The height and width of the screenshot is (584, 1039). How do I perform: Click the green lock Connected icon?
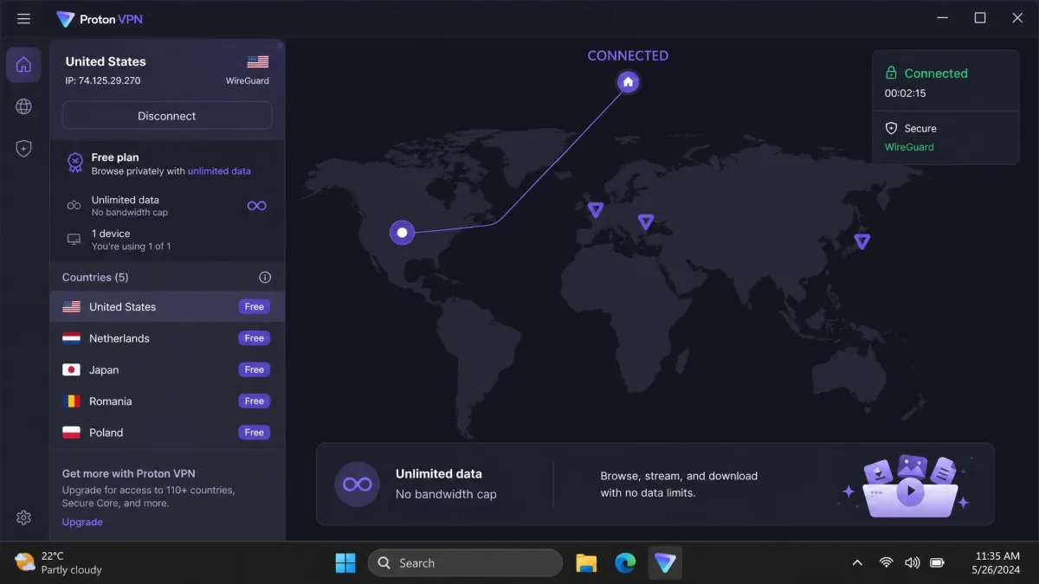tap(891, 74)
